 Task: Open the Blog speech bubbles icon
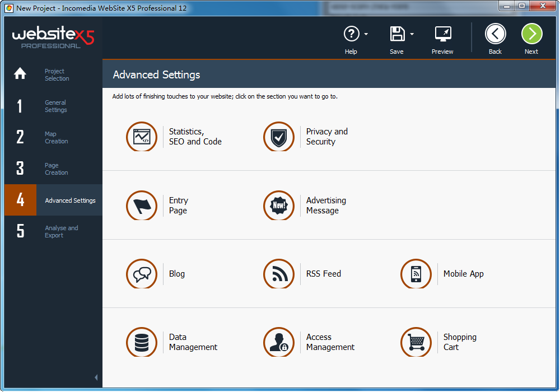click(142, 274)
